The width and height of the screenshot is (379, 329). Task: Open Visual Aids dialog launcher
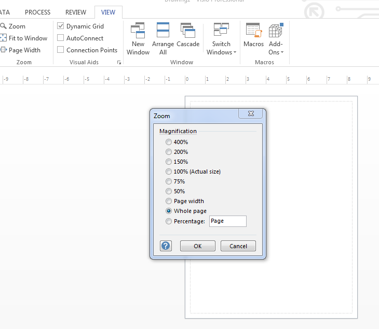point(119,63)
